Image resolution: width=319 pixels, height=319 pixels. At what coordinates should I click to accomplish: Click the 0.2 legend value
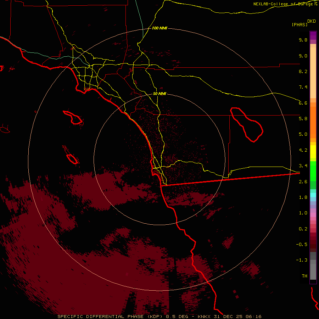pyautogui.click(x=303, y=229)
